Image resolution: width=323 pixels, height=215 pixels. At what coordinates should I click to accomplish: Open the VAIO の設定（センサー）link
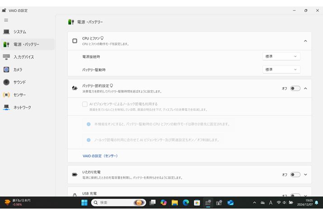pos(100,156)
